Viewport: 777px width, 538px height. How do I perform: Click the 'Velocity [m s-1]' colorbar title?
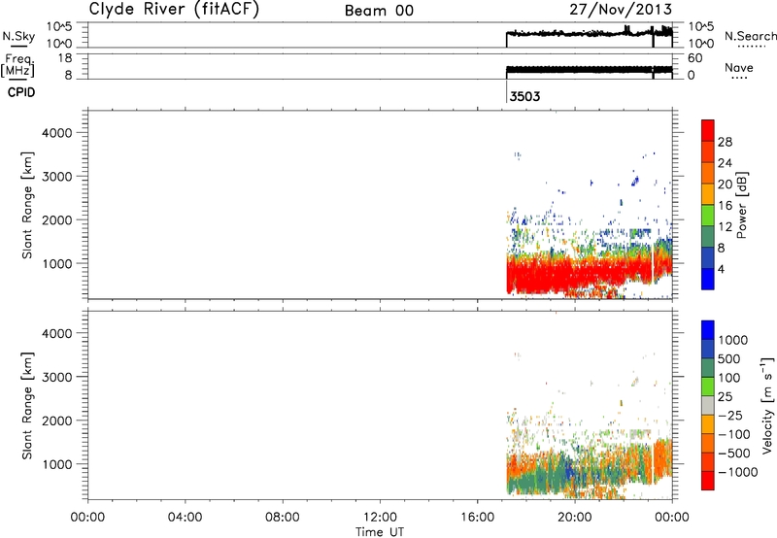coord(767,405)
